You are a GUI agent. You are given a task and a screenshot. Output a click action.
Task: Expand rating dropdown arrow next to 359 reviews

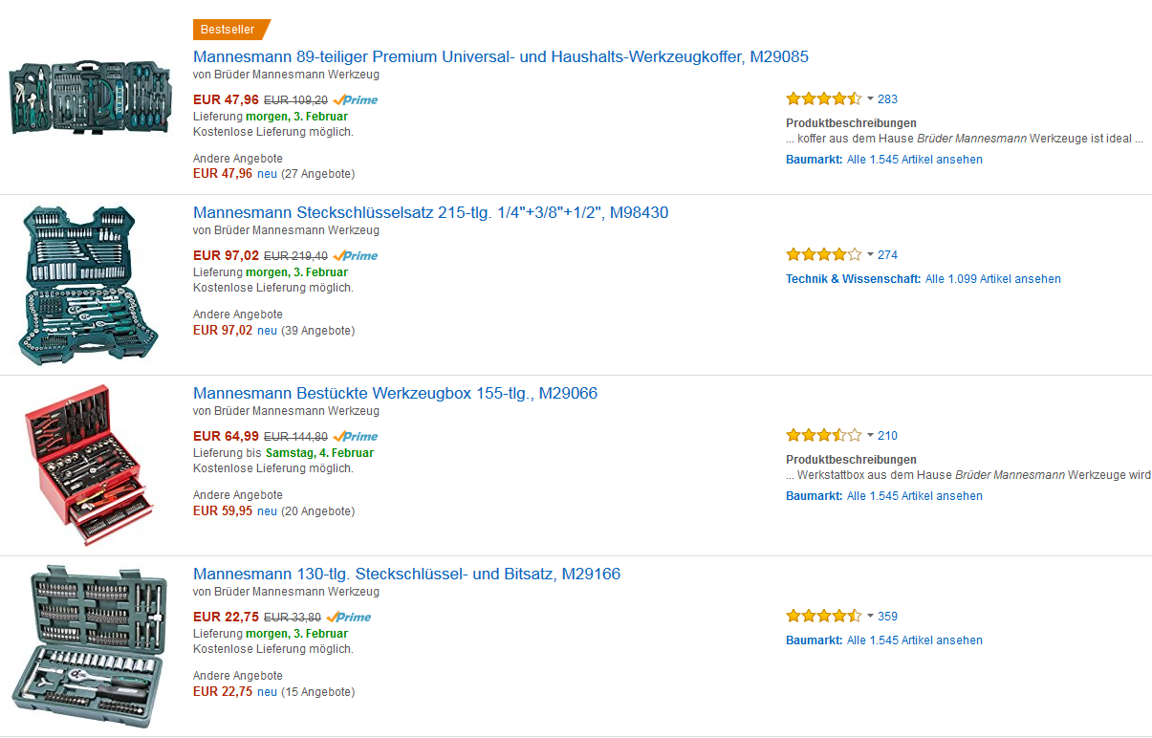coord(870,616)
